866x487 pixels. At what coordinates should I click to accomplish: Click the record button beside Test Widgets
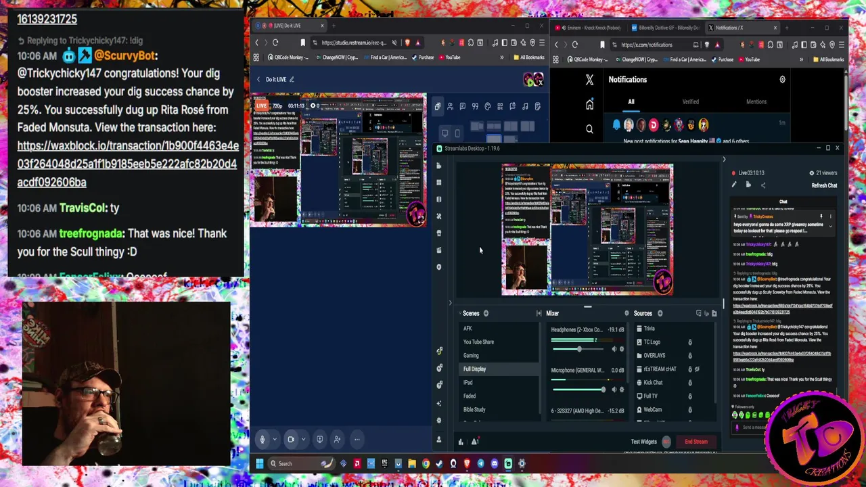pos(666,442)
